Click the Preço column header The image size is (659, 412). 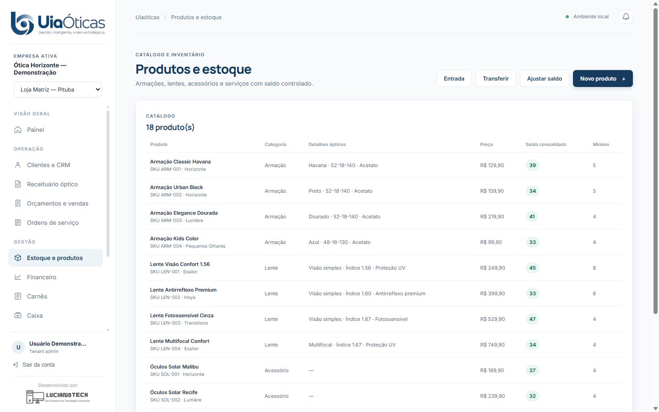click(486, 144)
